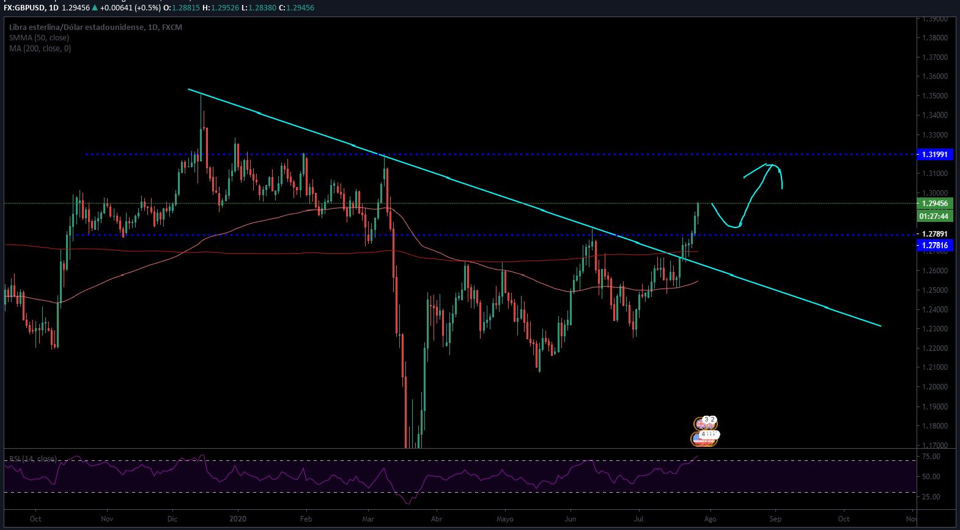Click 75.00 on the RSI scale

click(931, 457)
